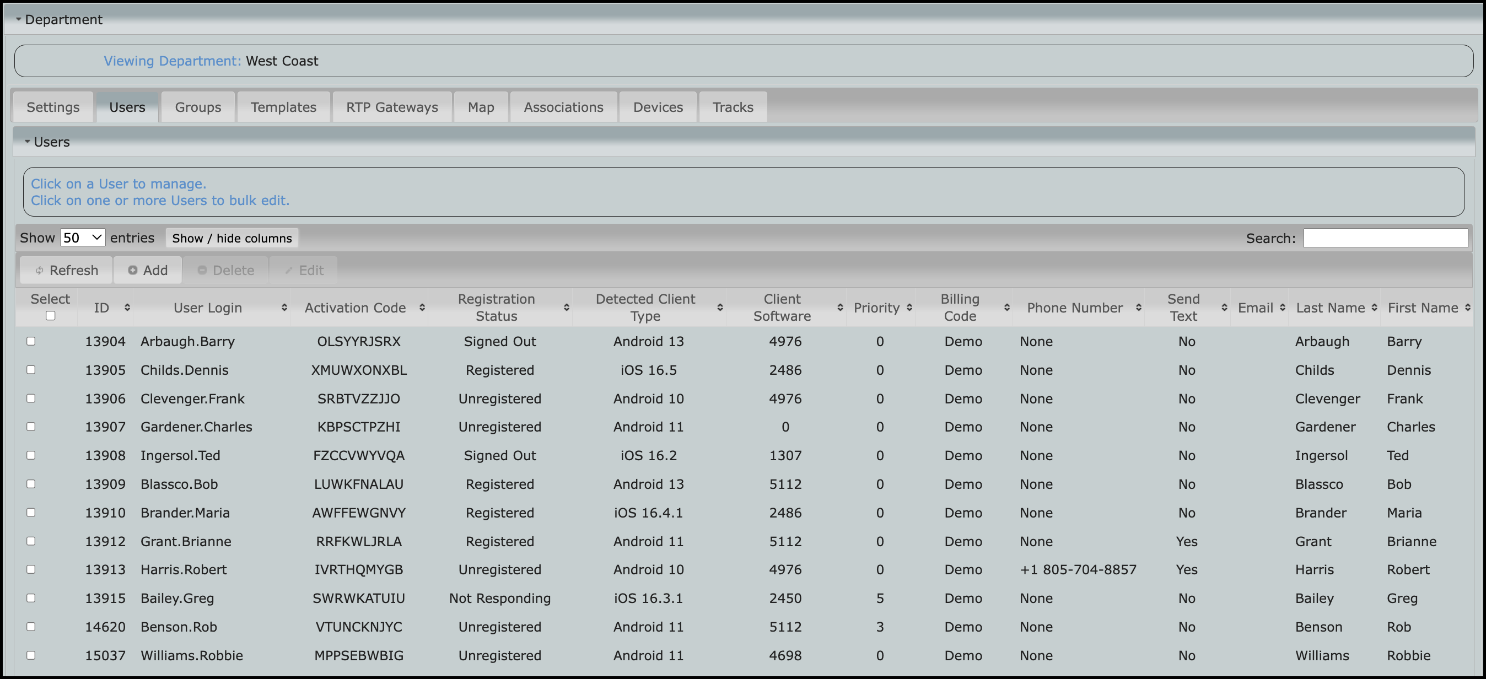This screenshot has width=1486, height=679.
Task: Open user Arbaugh.Barry login cell
Action: tap(187, 342)
